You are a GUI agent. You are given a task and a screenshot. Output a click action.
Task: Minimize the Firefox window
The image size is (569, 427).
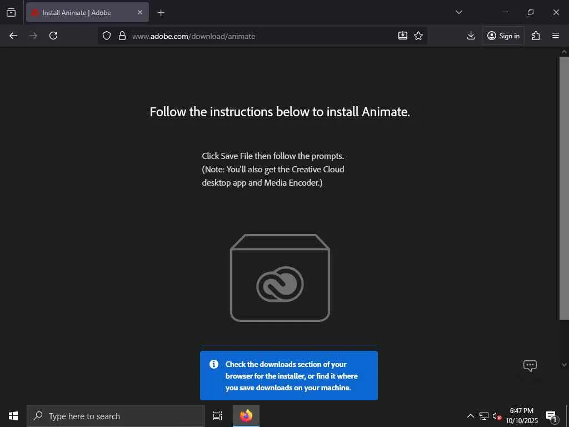pos(505,12)
